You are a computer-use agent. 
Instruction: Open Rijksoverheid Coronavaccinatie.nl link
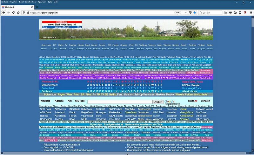62,144
